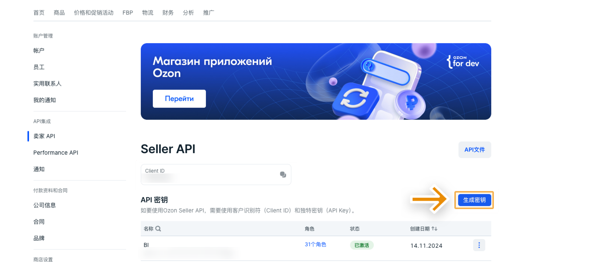591x262 pixels.
Task: Open the 分析 top menu
Action: pos(188,13)
